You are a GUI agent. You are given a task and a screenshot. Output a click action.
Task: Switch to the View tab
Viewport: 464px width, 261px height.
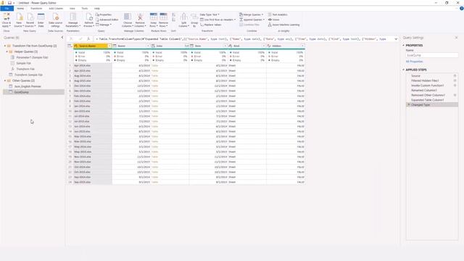point(72,8)
